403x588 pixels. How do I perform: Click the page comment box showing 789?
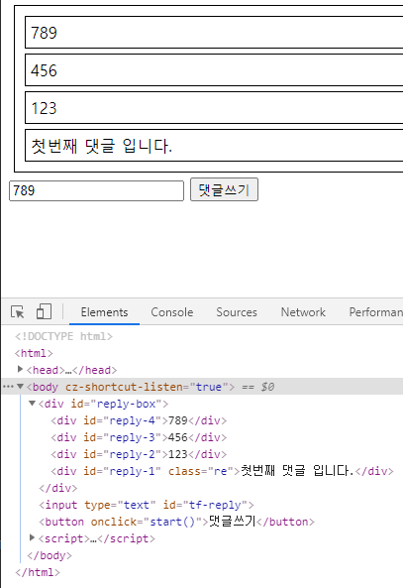(x=214, y=33)
